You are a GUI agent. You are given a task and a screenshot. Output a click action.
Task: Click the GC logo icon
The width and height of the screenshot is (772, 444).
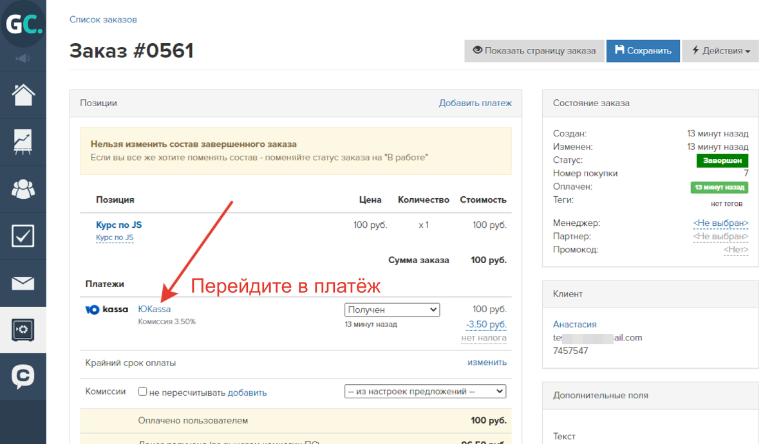(x=23, y=24)
